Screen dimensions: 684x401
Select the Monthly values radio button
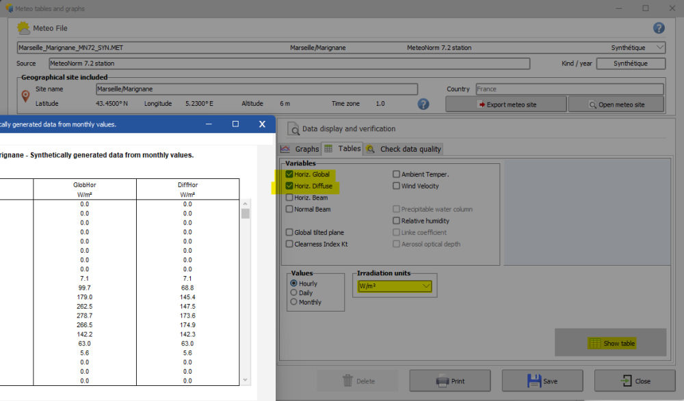(295, 302)
